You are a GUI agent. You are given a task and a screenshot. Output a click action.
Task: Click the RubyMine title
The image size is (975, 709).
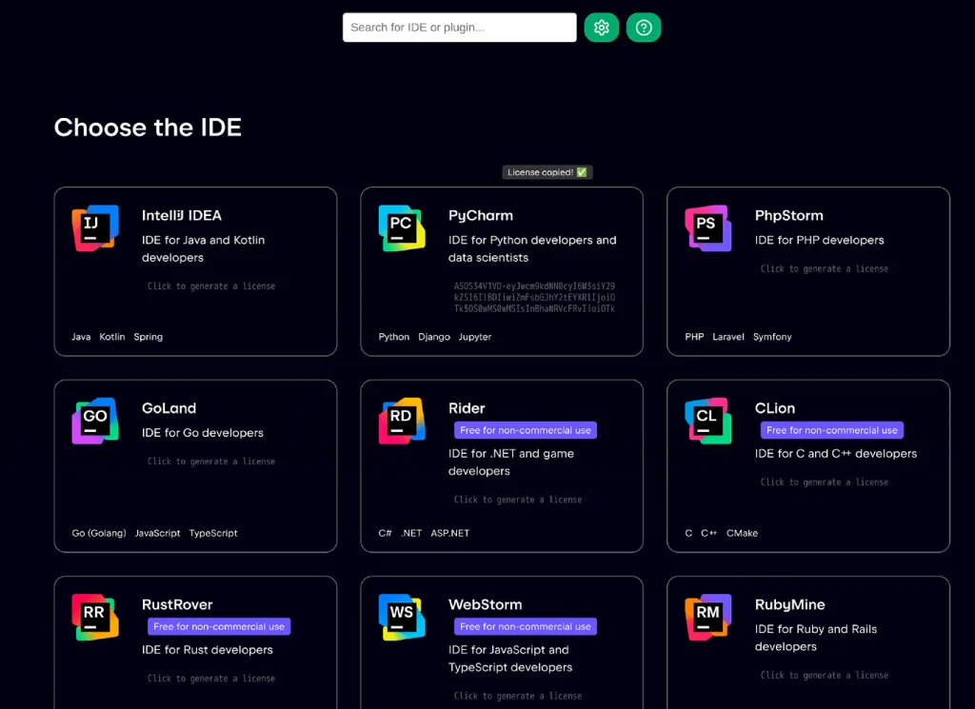pos(789,604)
